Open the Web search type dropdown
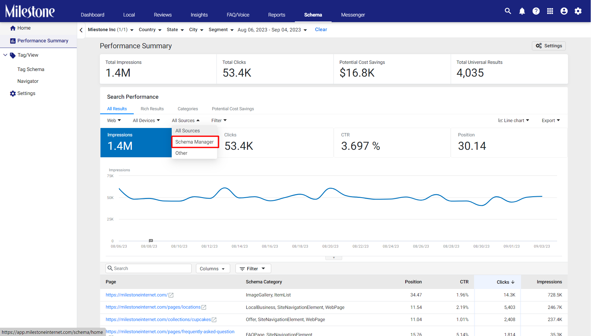The height and width of the screenshot is (336, 591). pos(114,121)
